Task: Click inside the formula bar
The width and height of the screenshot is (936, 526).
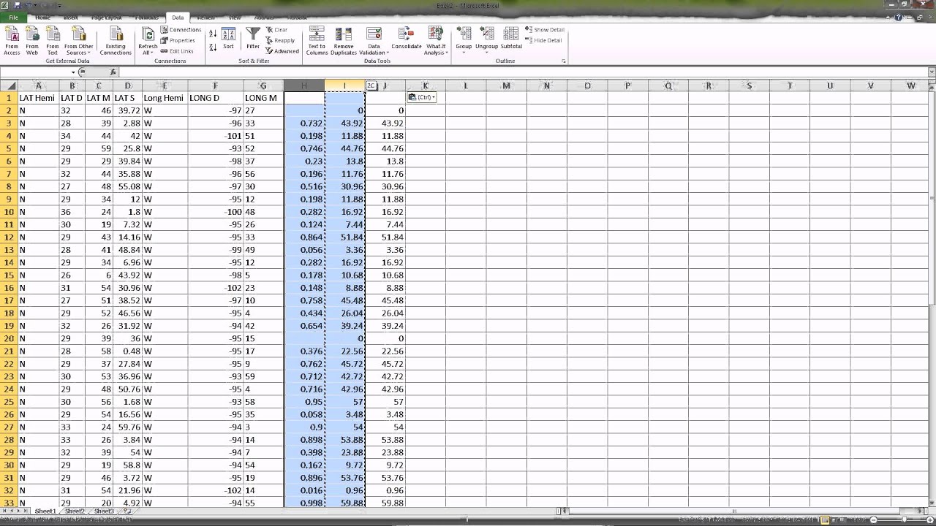Action: tap(523, 72)
